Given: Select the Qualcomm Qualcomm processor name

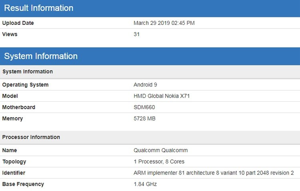Looking at the screenshot, I should pos(160,151).
